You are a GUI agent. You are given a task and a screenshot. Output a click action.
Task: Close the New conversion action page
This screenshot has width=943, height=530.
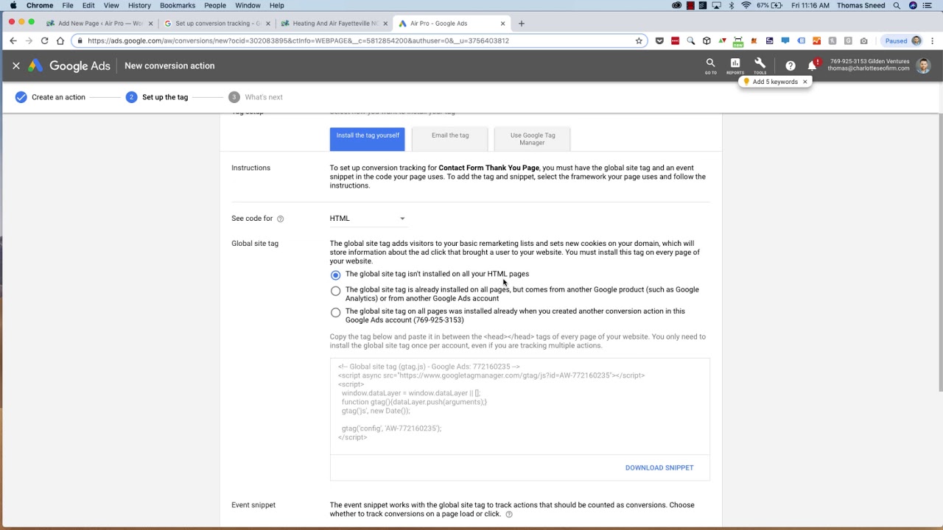click(16, 66)
